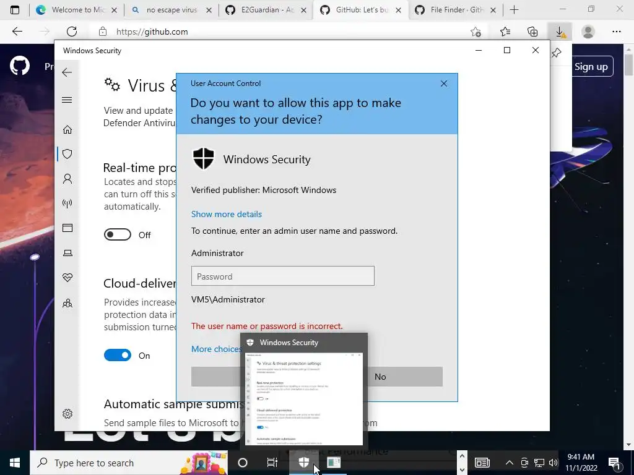Refresh the Edge browser page

tap(72, 32)
